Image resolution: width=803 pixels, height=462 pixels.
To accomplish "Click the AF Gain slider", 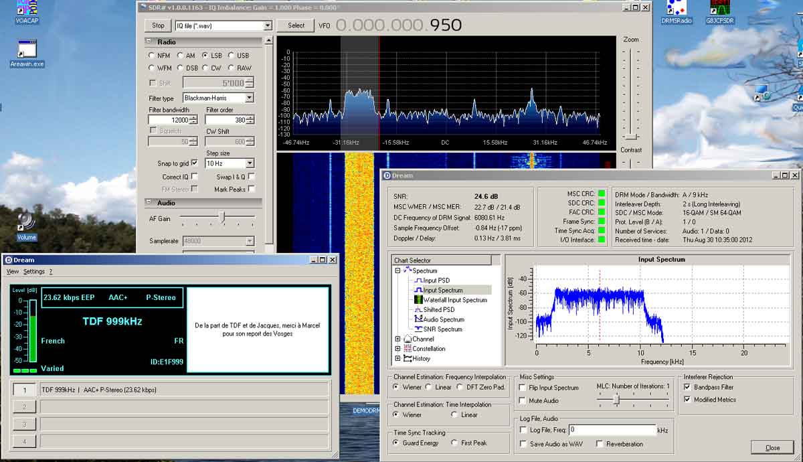I will [x=218, y=218].
